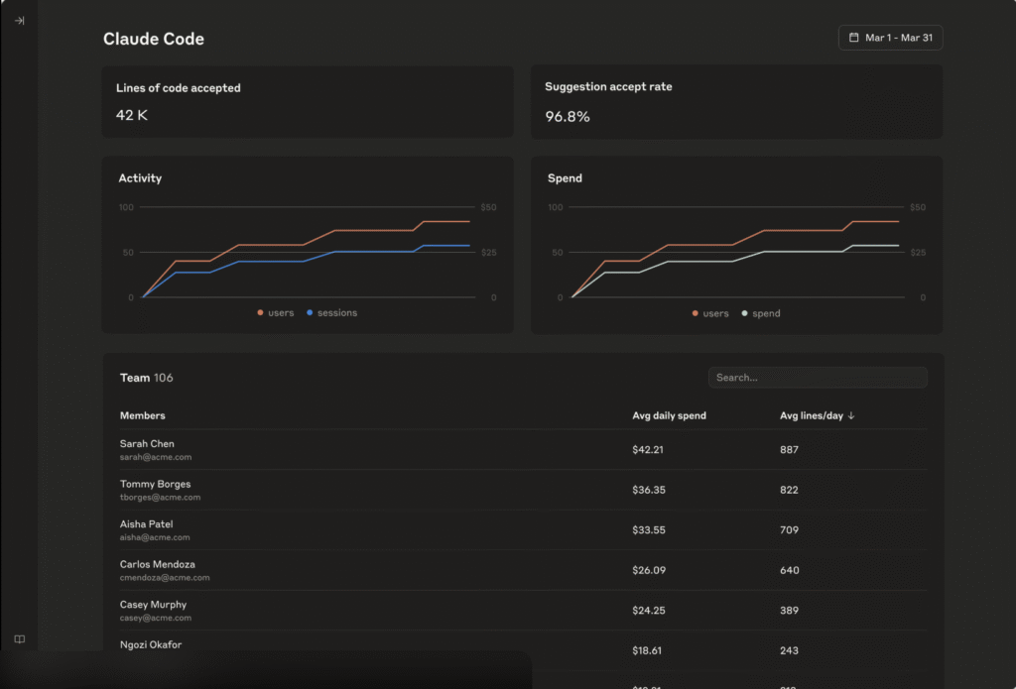
Task: Toggle the users series in Activity legend
Action: click(x=276, y=313)
